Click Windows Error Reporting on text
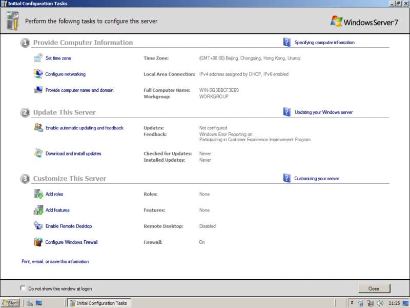This screenshot has width=410, height=308. [225, 134]
